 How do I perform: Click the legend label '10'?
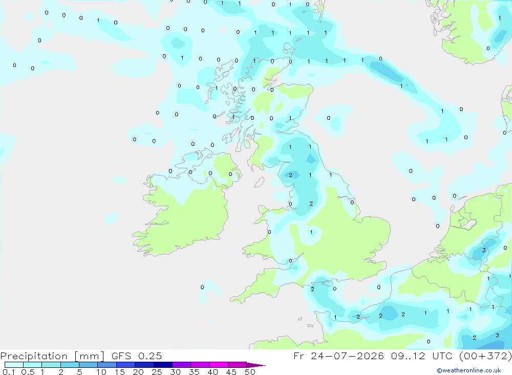coord(101,372)
